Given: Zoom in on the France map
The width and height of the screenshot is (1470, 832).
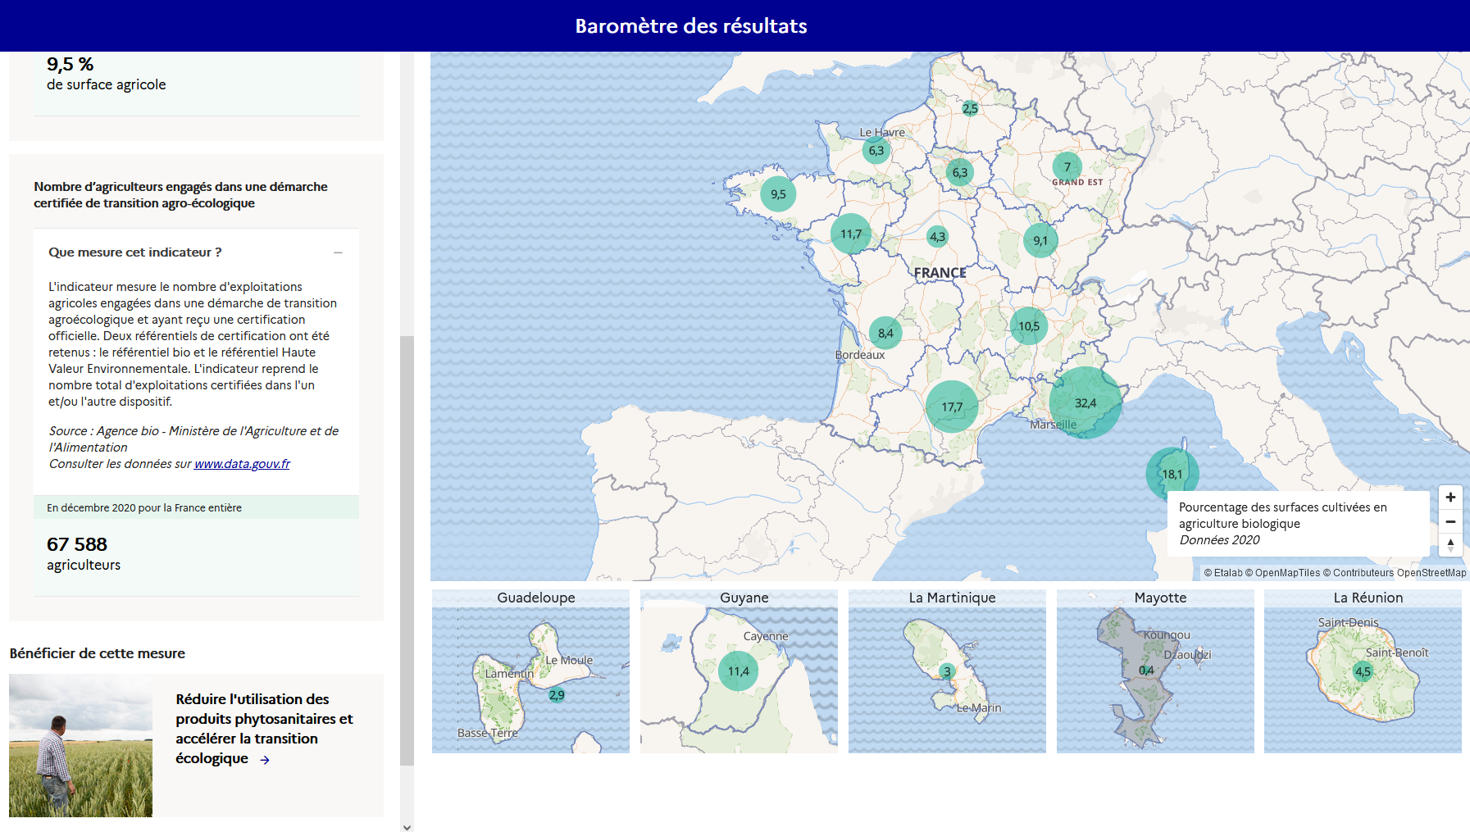Looking at the screenshot, I should [1450, 498].
